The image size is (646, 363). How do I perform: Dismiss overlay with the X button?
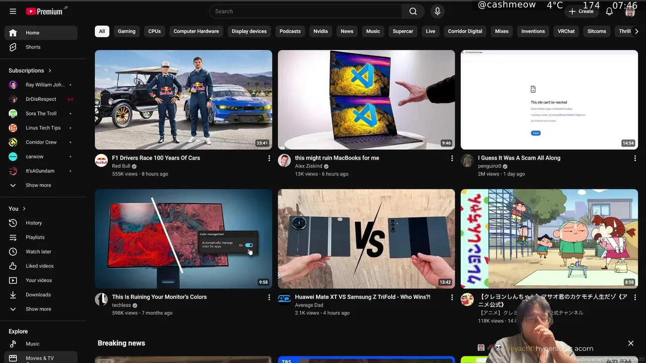[630, 343]
